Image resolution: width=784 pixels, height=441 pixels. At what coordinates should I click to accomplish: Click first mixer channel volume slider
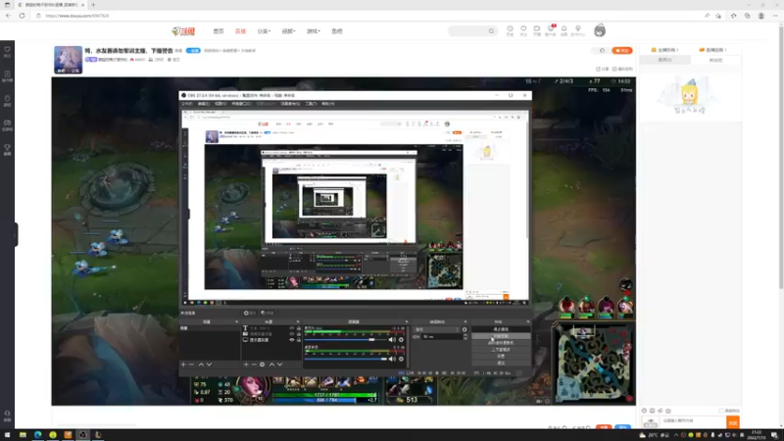coord(346,339)
